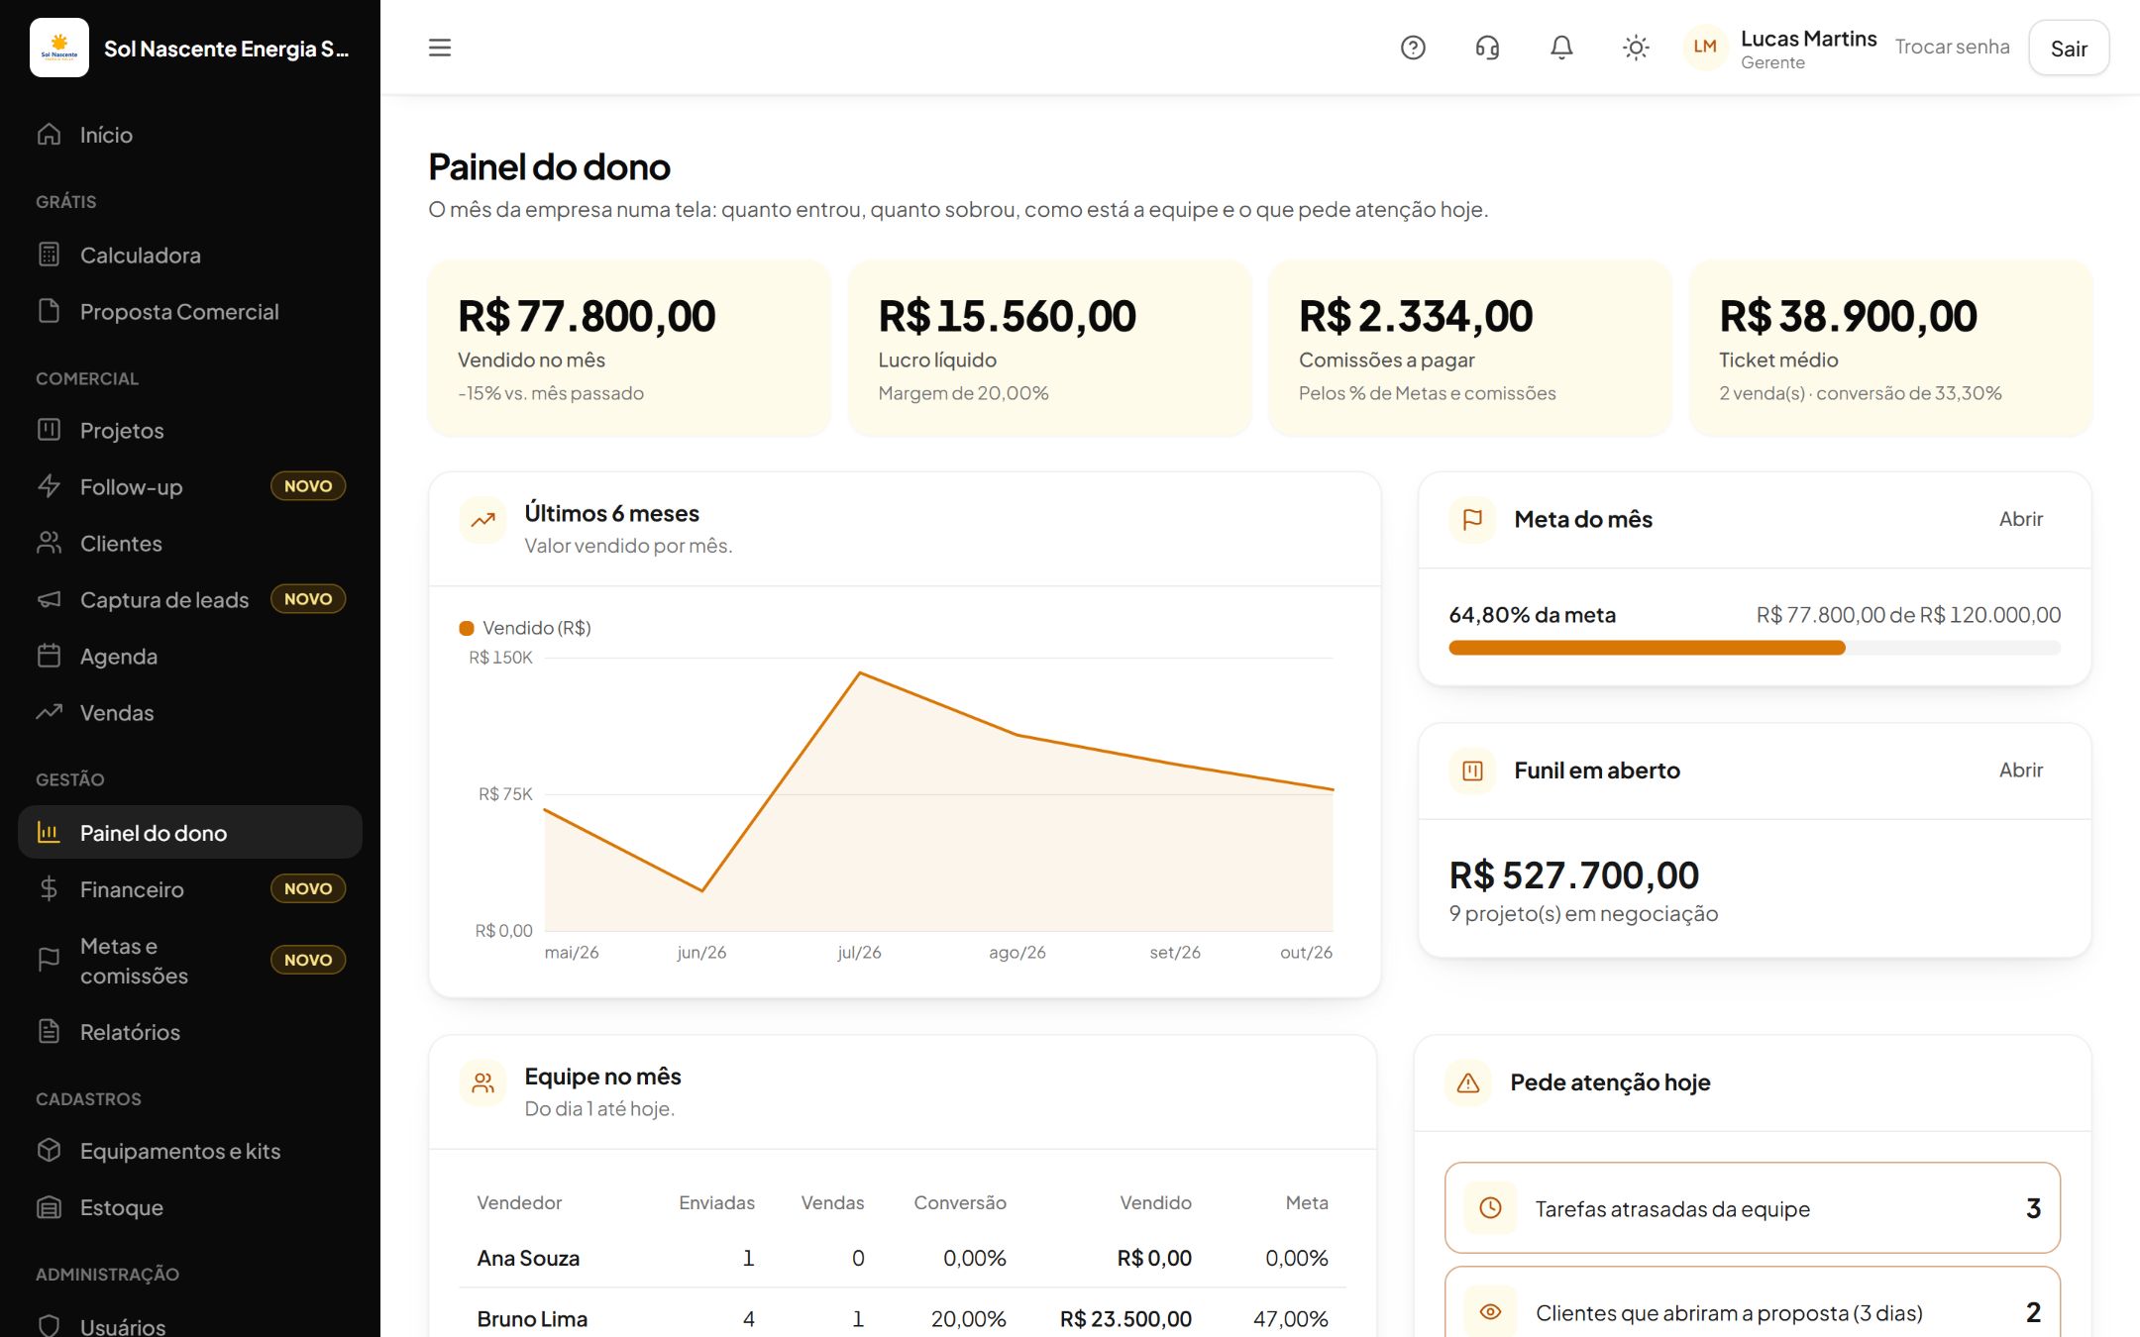
Task: Open Calculadora from the sidebar
Action: [x=190, y=256]
